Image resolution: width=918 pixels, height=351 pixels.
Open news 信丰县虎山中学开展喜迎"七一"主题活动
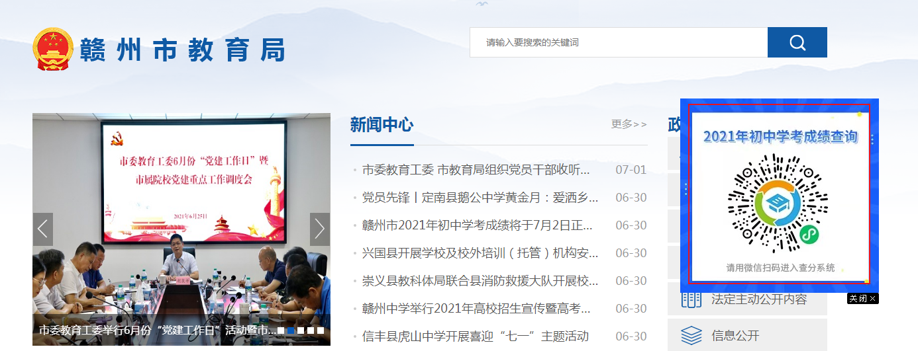(476, 336)
